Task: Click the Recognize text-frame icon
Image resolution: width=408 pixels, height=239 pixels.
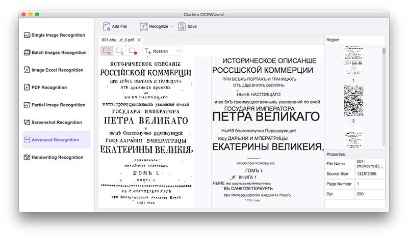Action: point(143,26)
